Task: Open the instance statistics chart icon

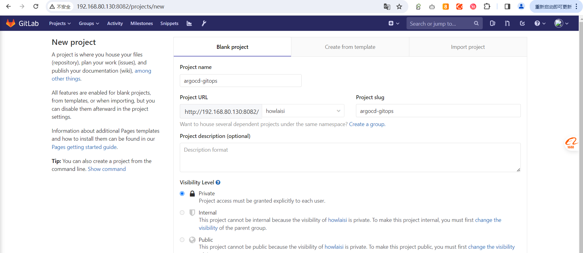Action: coord(189,23)
